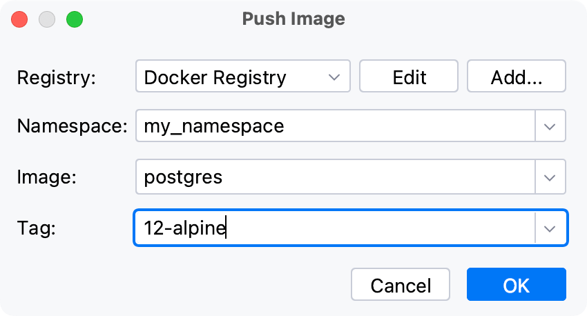587x316 pixels.
Task: Click the Tag field containing 12-alpine
Action: [x=335, y=228]
